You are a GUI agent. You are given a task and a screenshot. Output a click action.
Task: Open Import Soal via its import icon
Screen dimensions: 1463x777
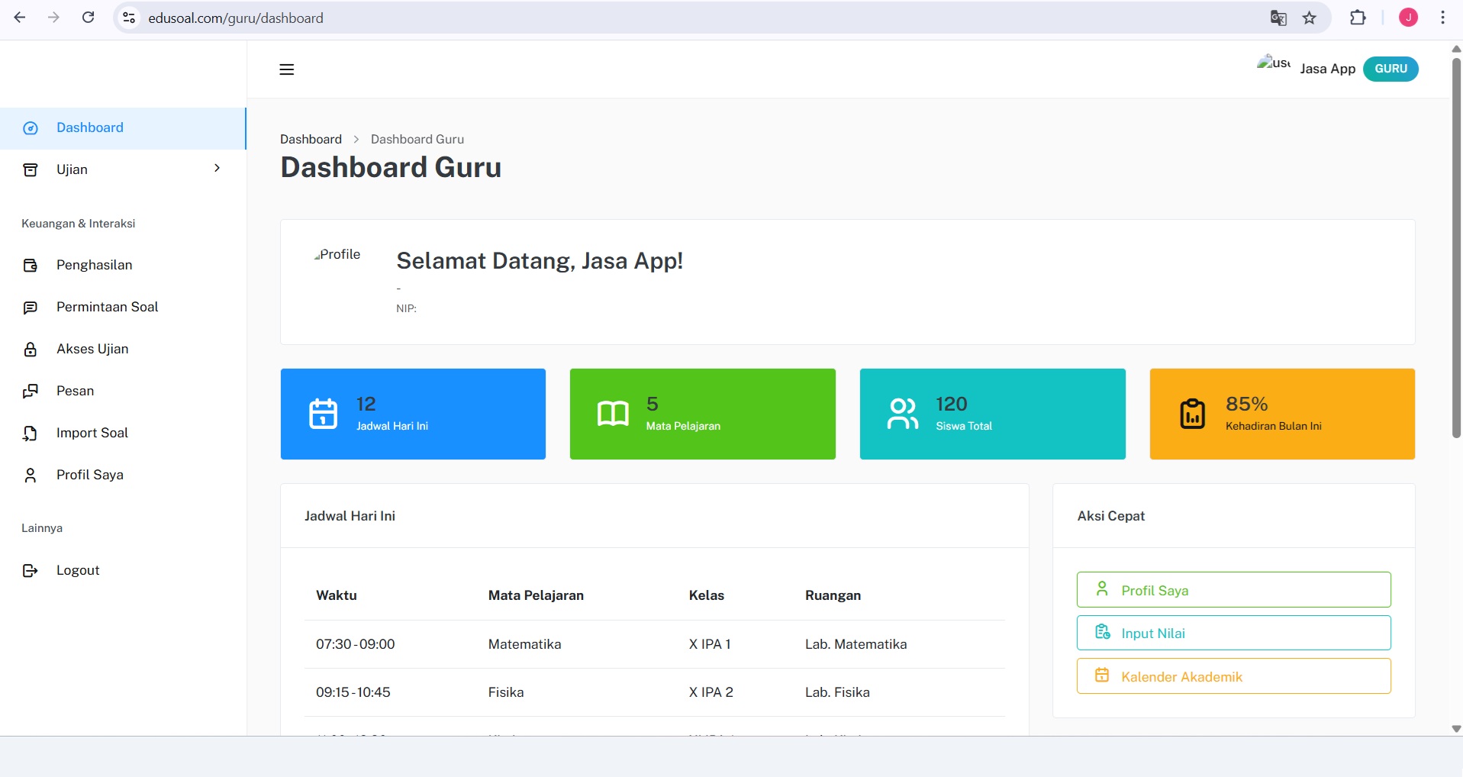31,433
